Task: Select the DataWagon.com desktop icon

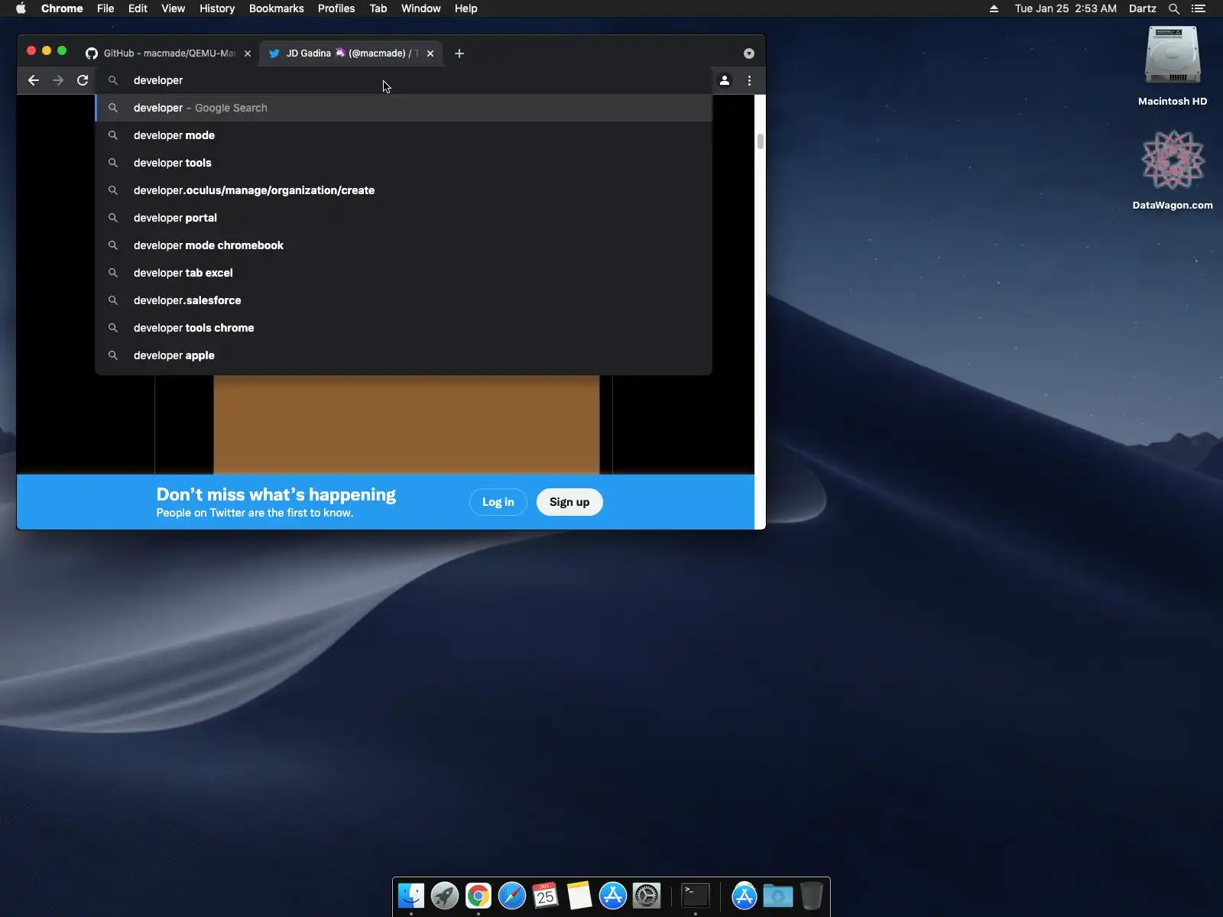Action: click(x=1173, y=170)
